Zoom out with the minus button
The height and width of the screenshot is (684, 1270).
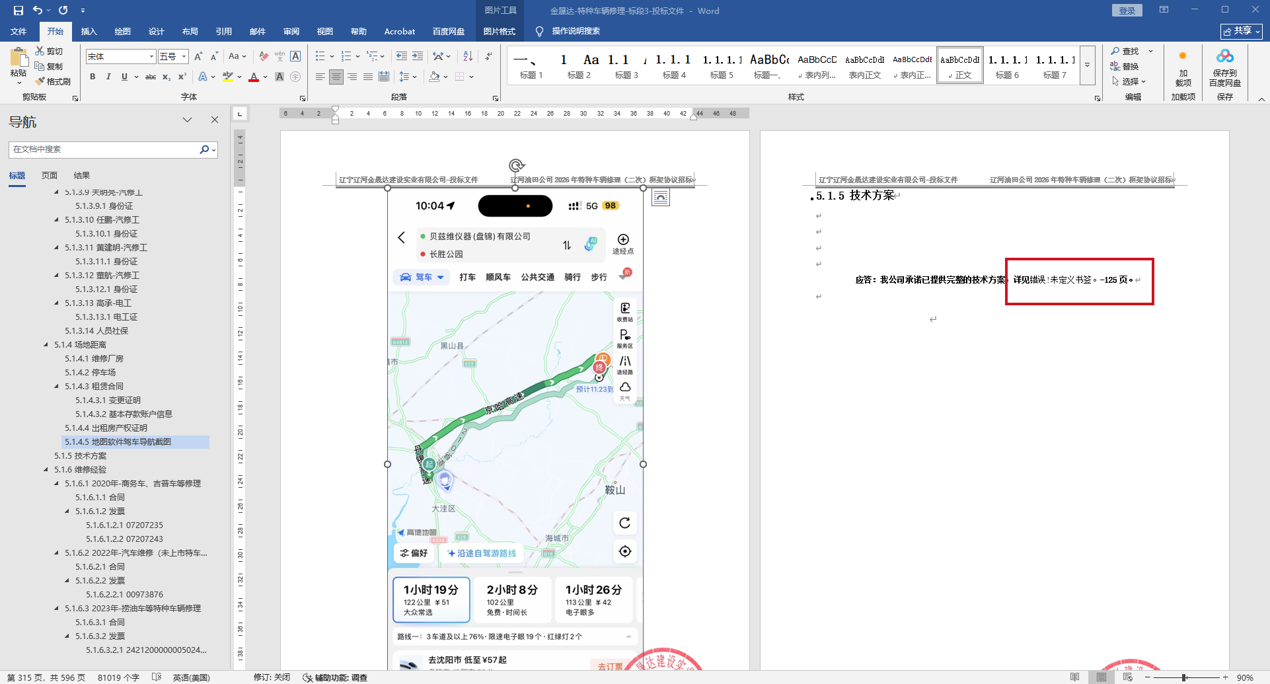click(1148, 677)
